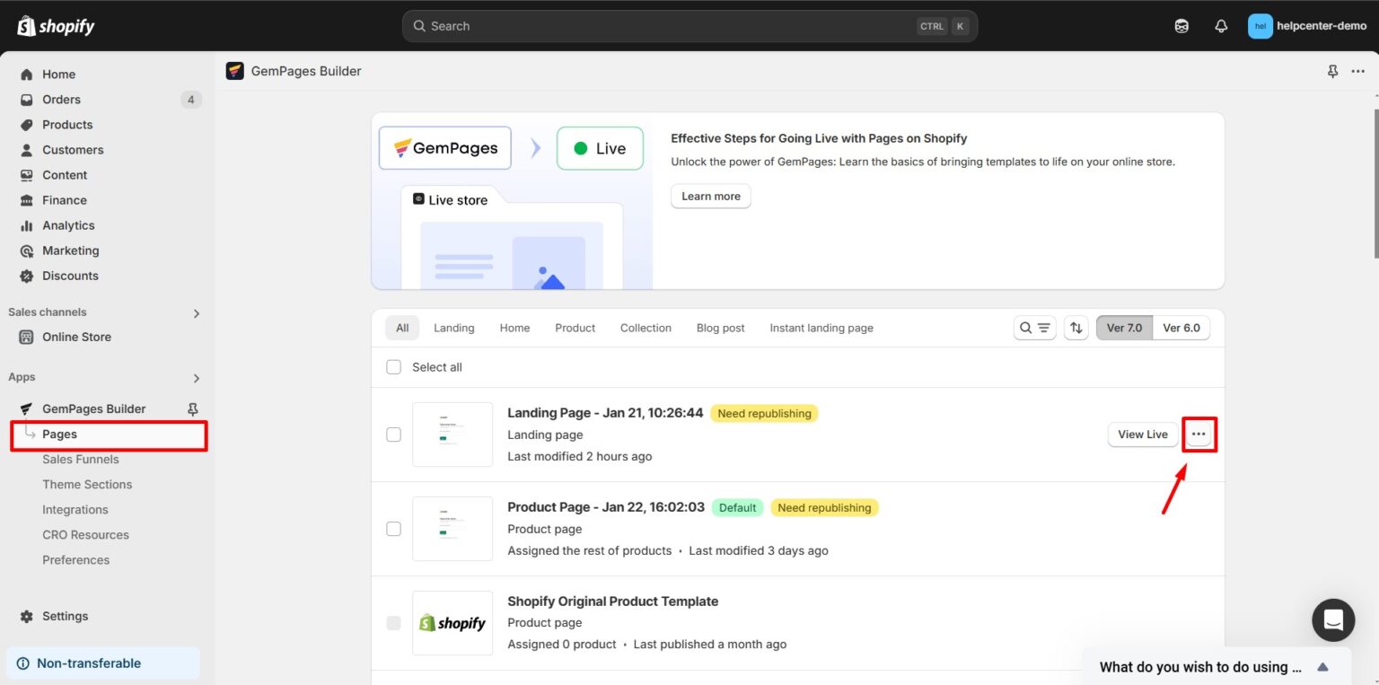1379x685 pixels.
Task: Click View Live for the Landing Page
Action: click(x=1142, y=434)
